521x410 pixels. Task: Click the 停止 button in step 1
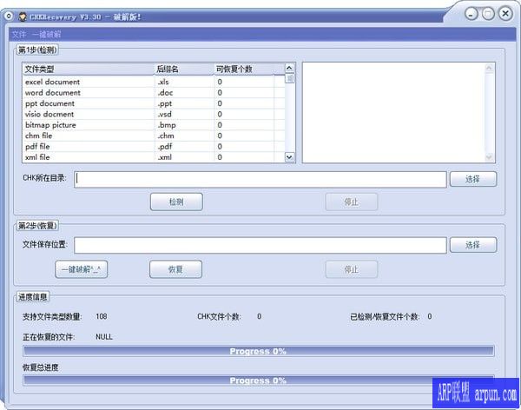click(352, 202)
